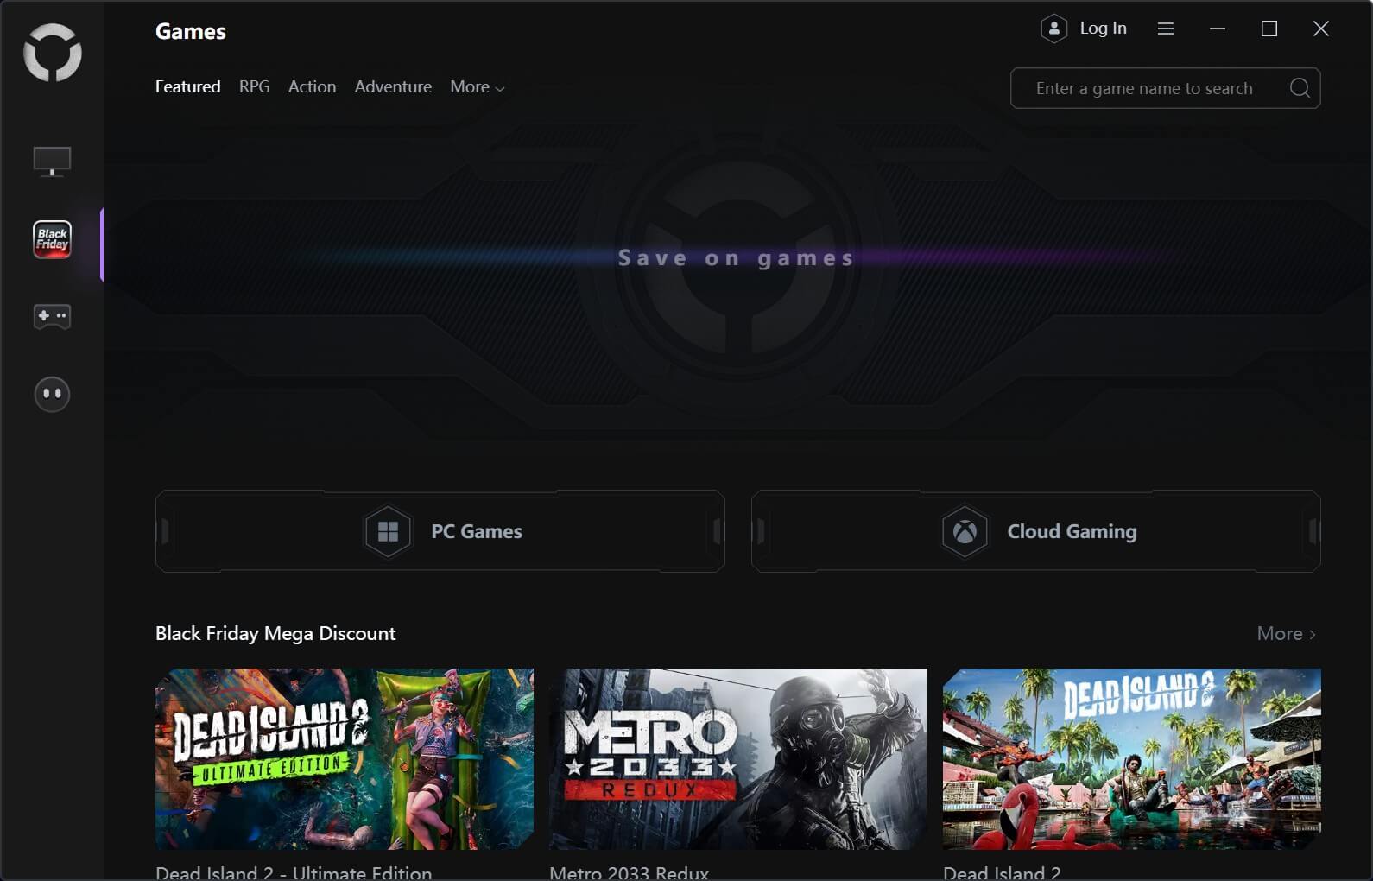Open Metro 2033 Redux thumbnail

click(737, 758)
